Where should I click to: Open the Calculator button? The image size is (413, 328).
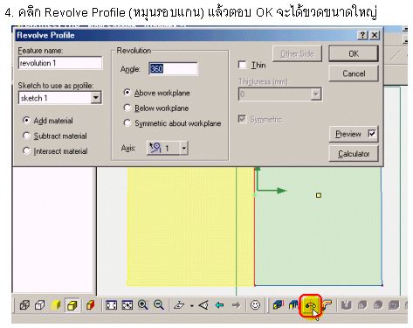pyautogui.click(x=354, y=154)
